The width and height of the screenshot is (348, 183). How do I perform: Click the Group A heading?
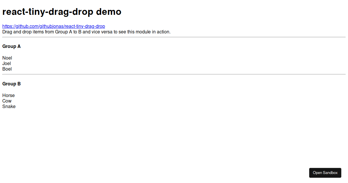(11, 46)
